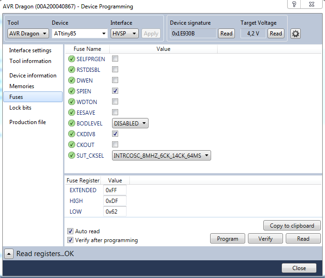Click the green status icon beside CKDIV8
Viewport: 325px width, 278px height.
click(x=71, y=134)
